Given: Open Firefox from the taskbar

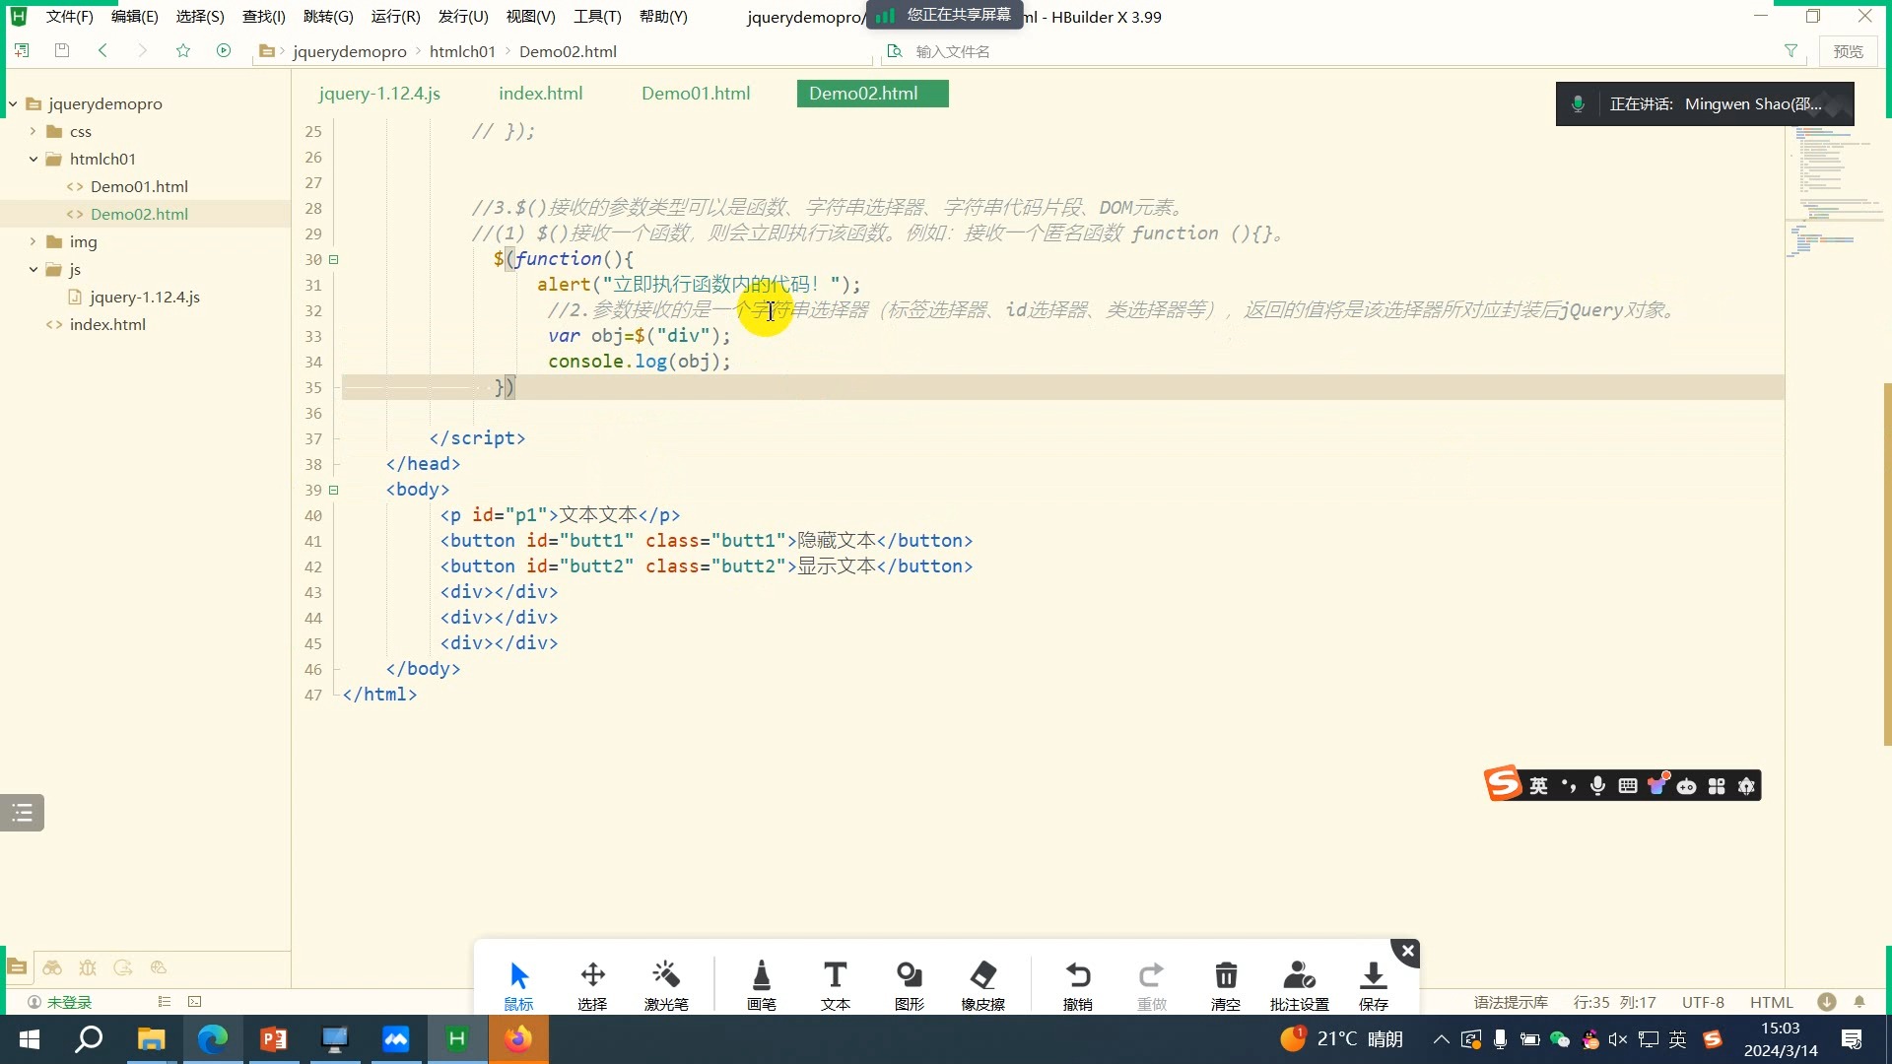Looking at the screenshot, I should click(x=518, y=1039).
